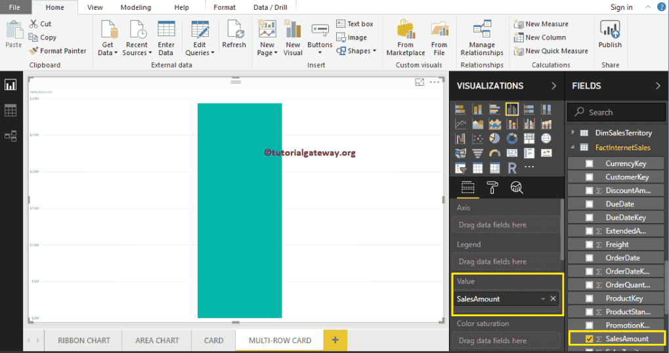669x353 pixels.
Task: Select the Filled map visual
Action: pos(460,153)
